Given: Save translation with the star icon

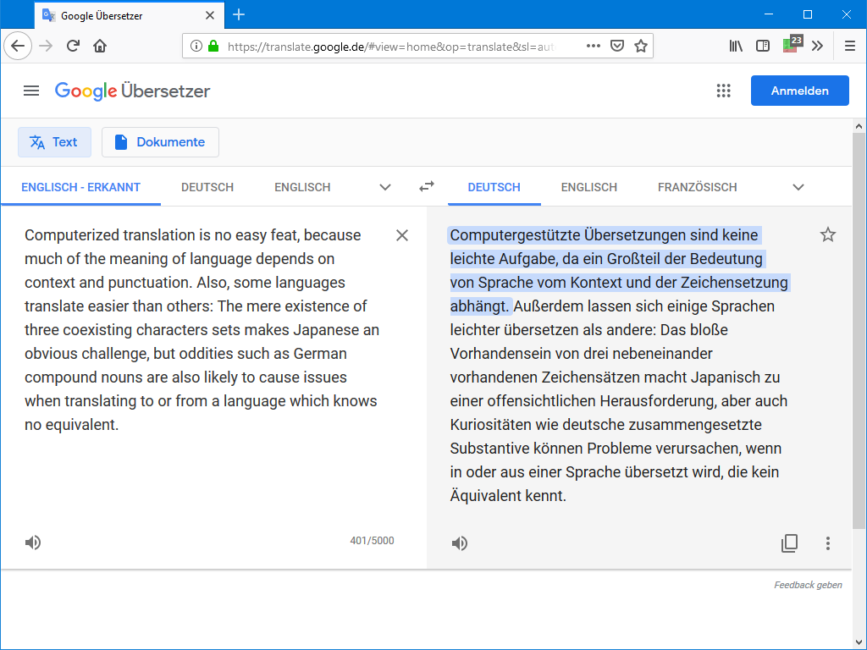Looking at the screenshot, I should coord(828,235).
